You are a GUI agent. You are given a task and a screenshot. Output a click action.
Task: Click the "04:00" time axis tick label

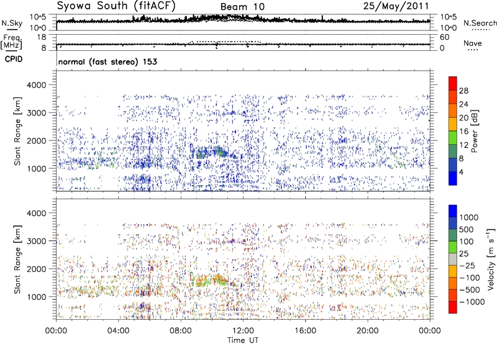click(x=119, y=331)
